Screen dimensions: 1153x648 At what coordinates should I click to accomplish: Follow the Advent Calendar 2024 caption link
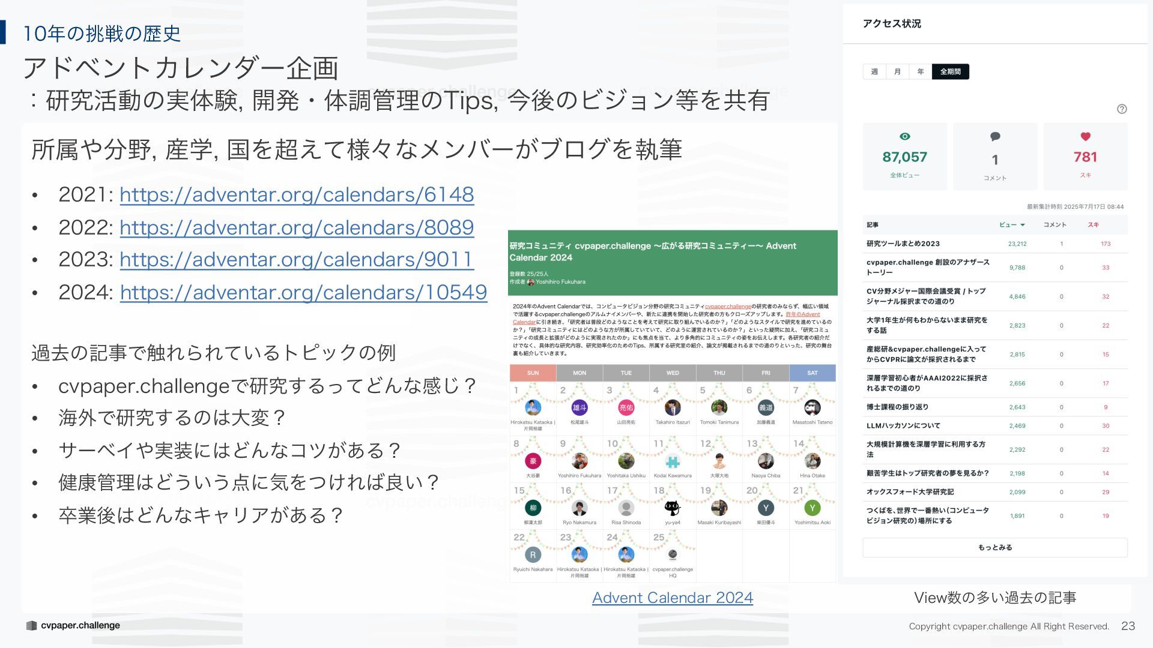click(x=673, y=598)
